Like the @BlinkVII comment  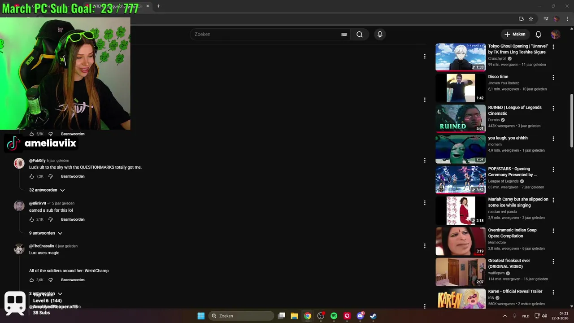click(31, 219)
